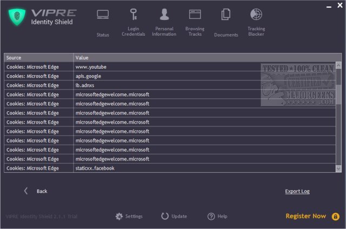
Task: Open the Documents pages icon
Action: coord(226,15)
